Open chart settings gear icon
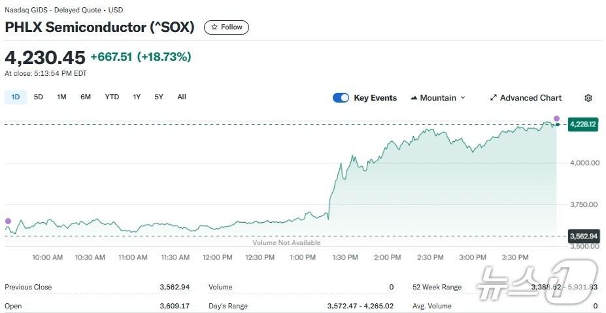 (x=588, y=98)
